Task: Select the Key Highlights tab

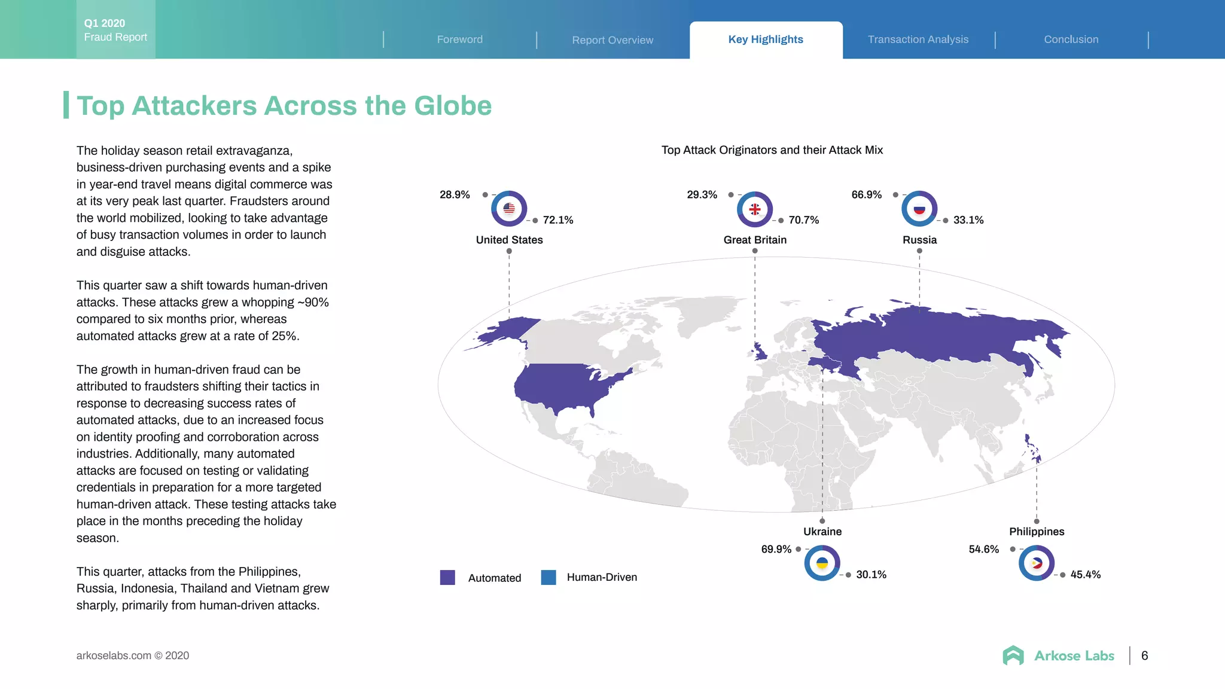Action: (766, 39)
